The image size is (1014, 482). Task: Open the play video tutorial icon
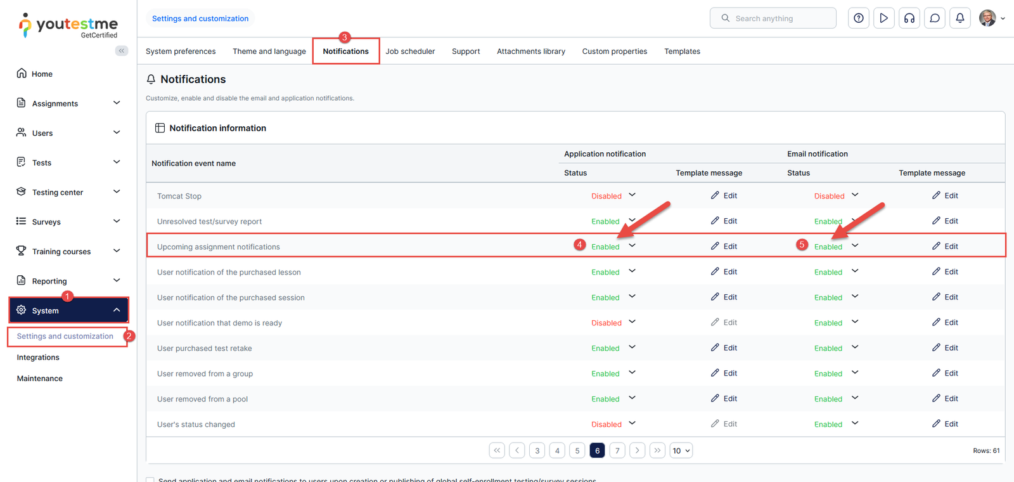pyautogui.click(x=883, y=18)
